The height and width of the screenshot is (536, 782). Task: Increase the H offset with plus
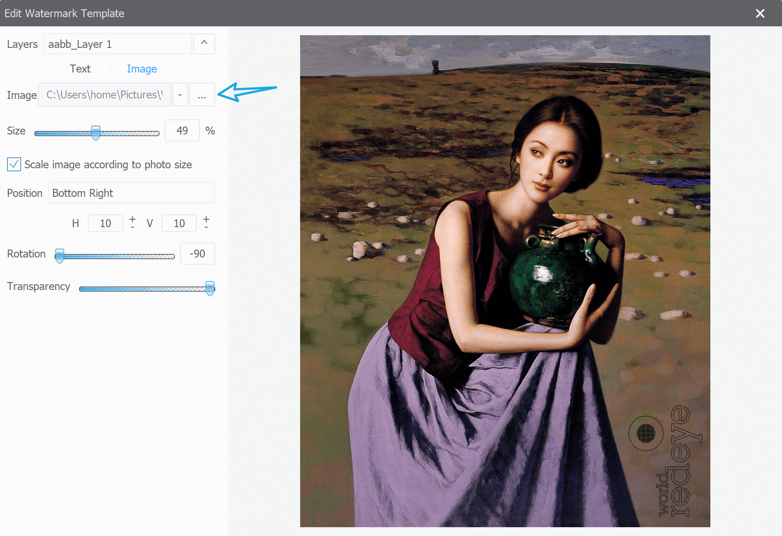(132, 218)
